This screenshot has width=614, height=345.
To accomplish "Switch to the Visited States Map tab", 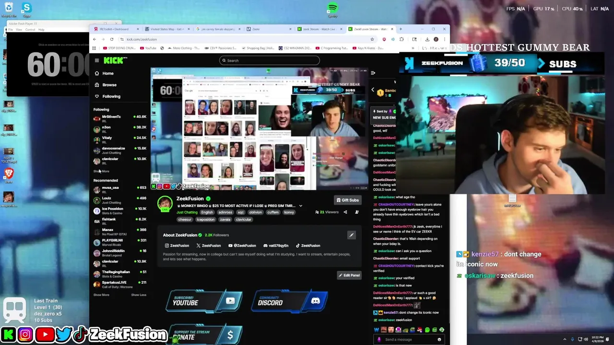I will 166,29.
